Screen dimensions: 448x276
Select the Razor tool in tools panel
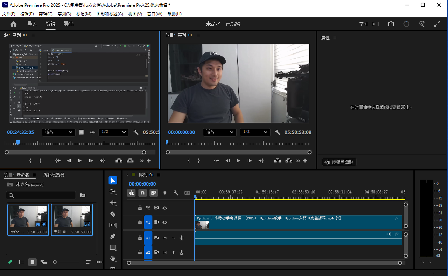pyautogui.click(x=113, y=214)
